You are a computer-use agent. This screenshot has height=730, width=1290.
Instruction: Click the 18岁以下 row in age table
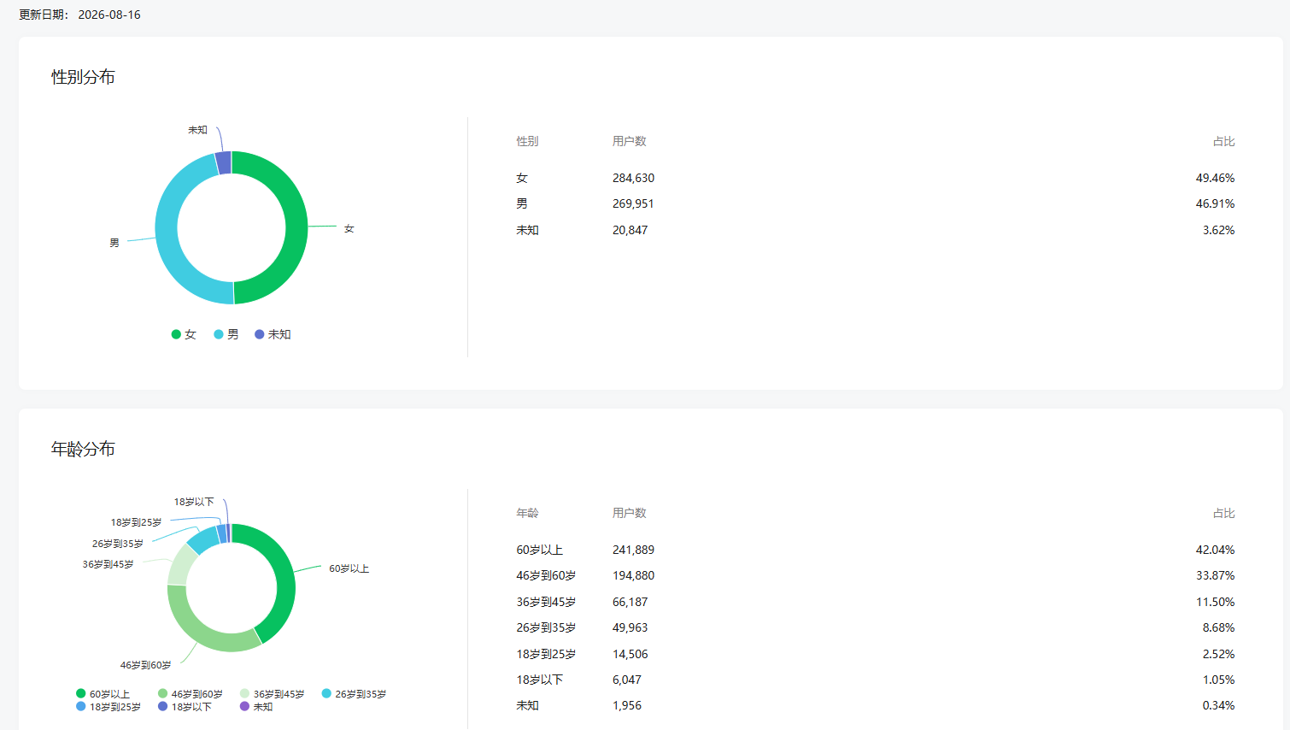876,680
